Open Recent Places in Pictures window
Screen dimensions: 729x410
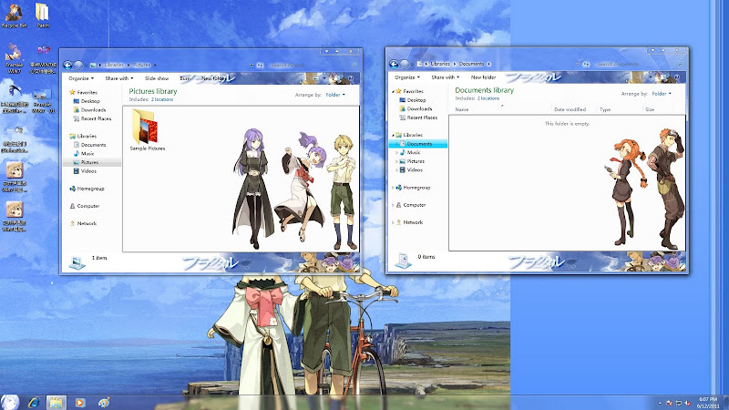[x=92, y=118]
